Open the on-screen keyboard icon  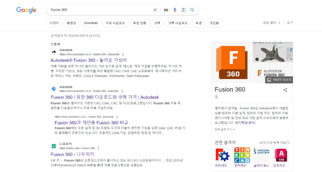coord(166,10)
